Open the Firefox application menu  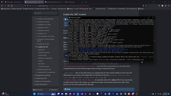click(169, 6)
